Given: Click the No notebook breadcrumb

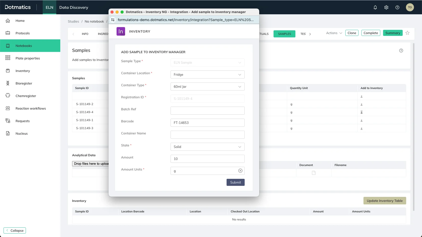Looking at the screenshot, I should (x=94, y=21).
